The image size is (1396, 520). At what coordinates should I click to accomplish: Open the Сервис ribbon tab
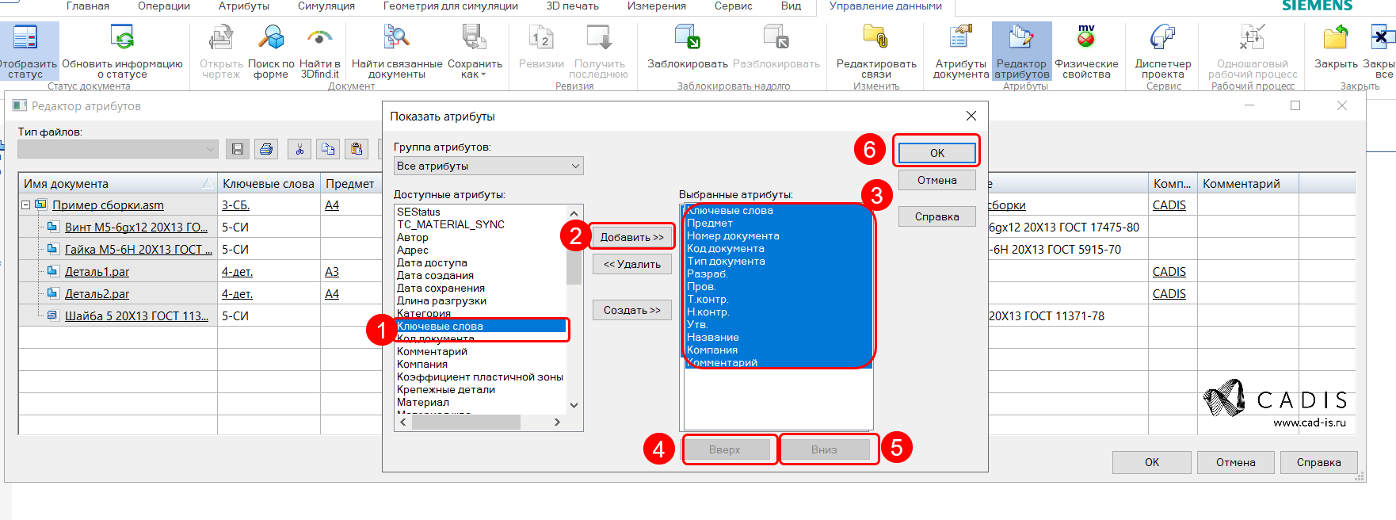coord(734,6)
